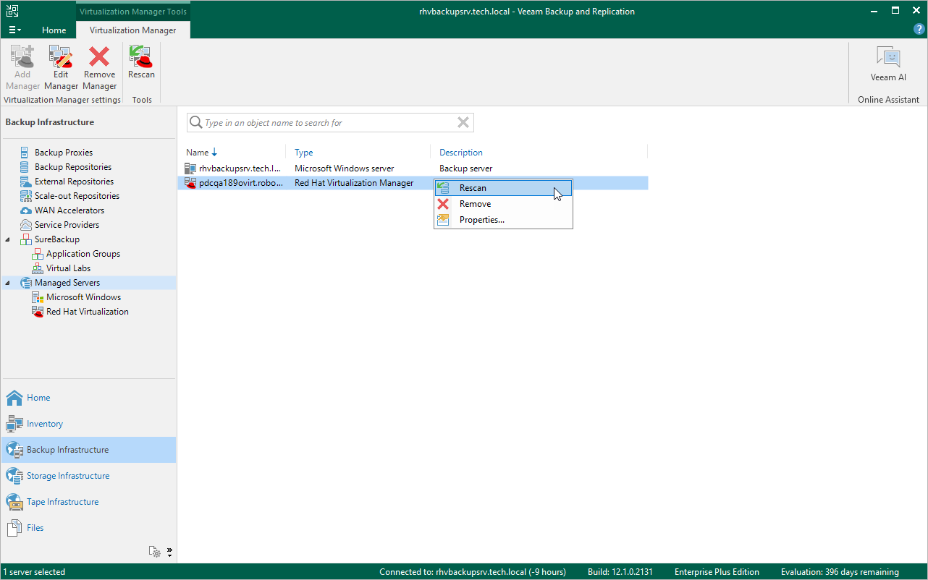Viewport: 928px width, 580px height.
Task: Open Backup Proxies in the tree
Action: (x=64, y=153)
